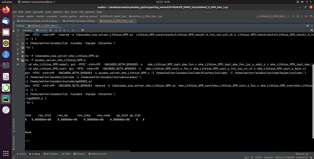Viewport: 314px width, 159px height.
Task: Open Firefox from the dock
Action: click(6, 10)
